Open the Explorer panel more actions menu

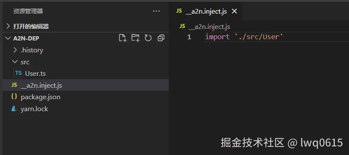pos(156,11)
